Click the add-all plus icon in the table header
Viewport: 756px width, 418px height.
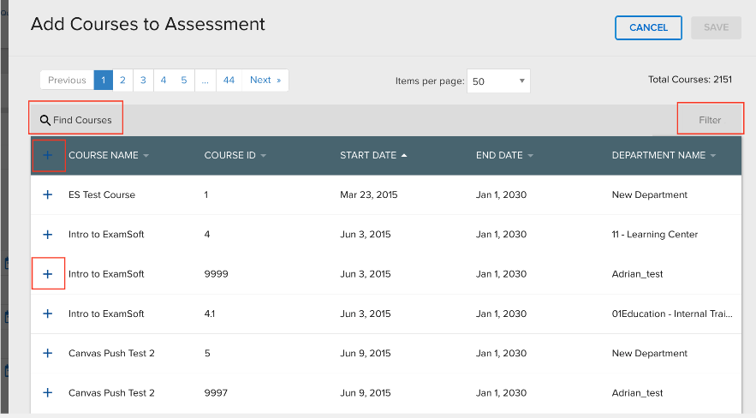pos(47,155)
